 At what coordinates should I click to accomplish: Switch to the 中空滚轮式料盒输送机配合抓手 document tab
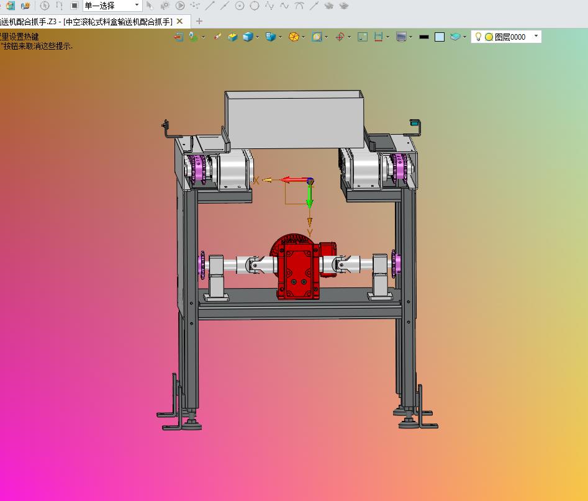click(86, 21)
